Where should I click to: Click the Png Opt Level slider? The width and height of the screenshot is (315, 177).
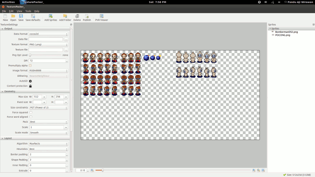45,55
